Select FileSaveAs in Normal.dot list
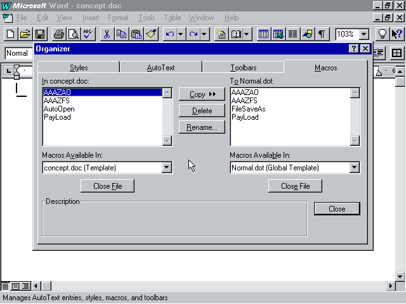The width and height of the screenshot is (406, 304). tap(291, 109)
